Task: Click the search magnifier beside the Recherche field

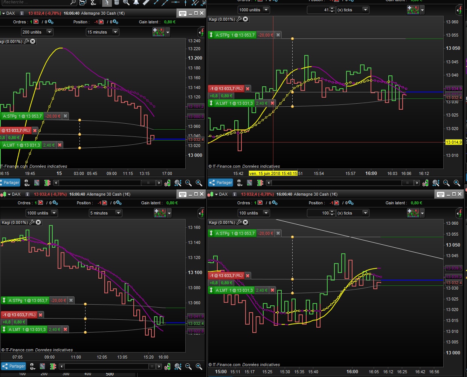Action: 73,2
